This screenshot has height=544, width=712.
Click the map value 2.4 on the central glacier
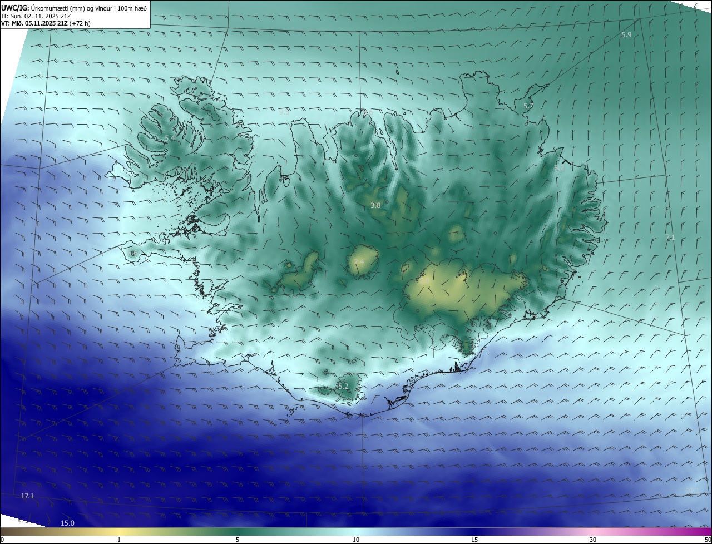tap(359, 261)
